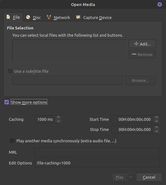Click the Browse... subtitle button

[140, 80]
